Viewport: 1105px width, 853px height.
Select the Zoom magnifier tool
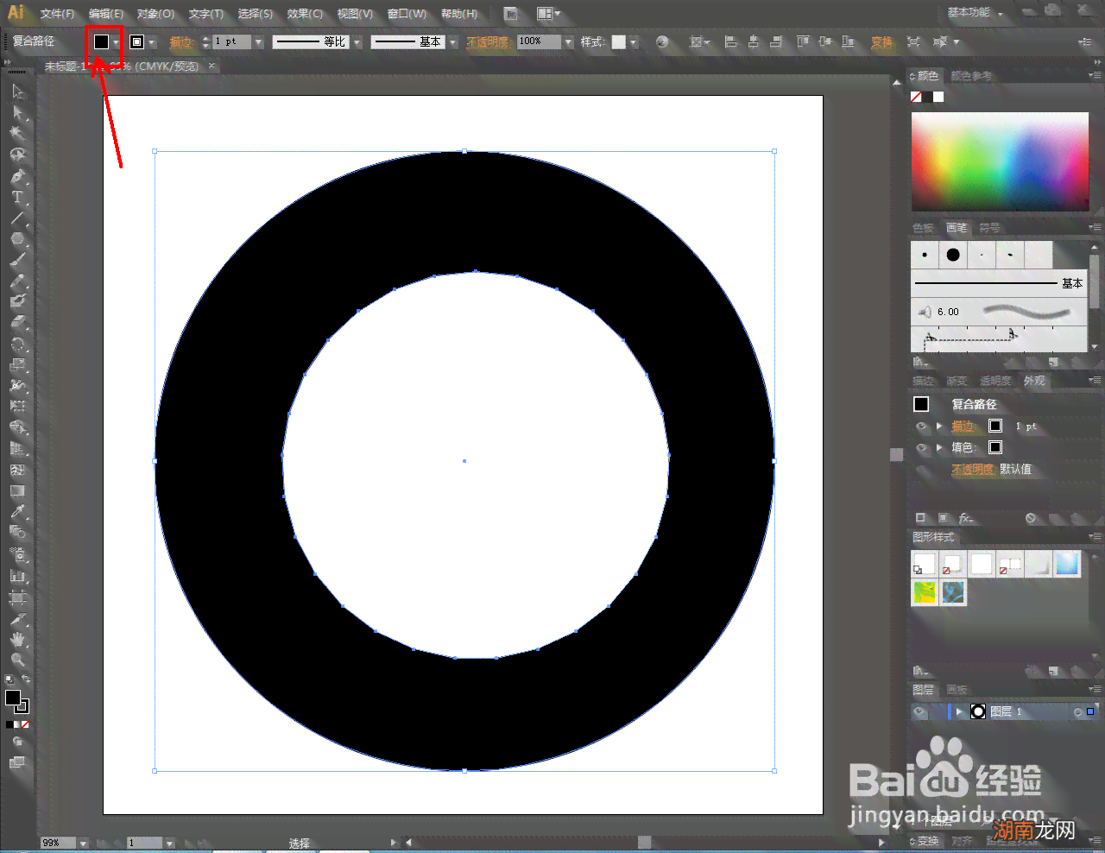[17, 660]
